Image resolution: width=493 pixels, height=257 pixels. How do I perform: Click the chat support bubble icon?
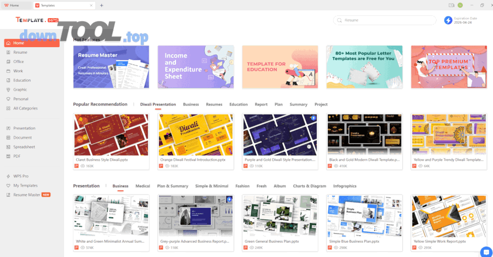[486, 252]
